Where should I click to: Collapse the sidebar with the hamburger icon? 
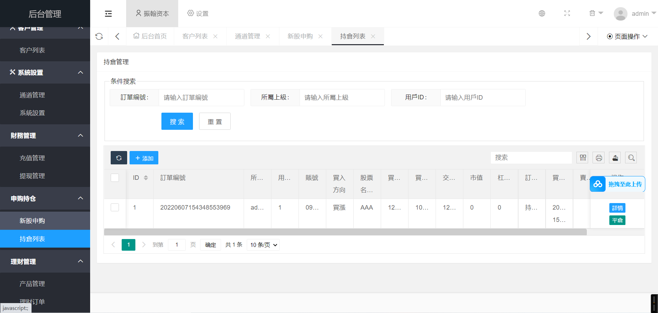[108, 13]
